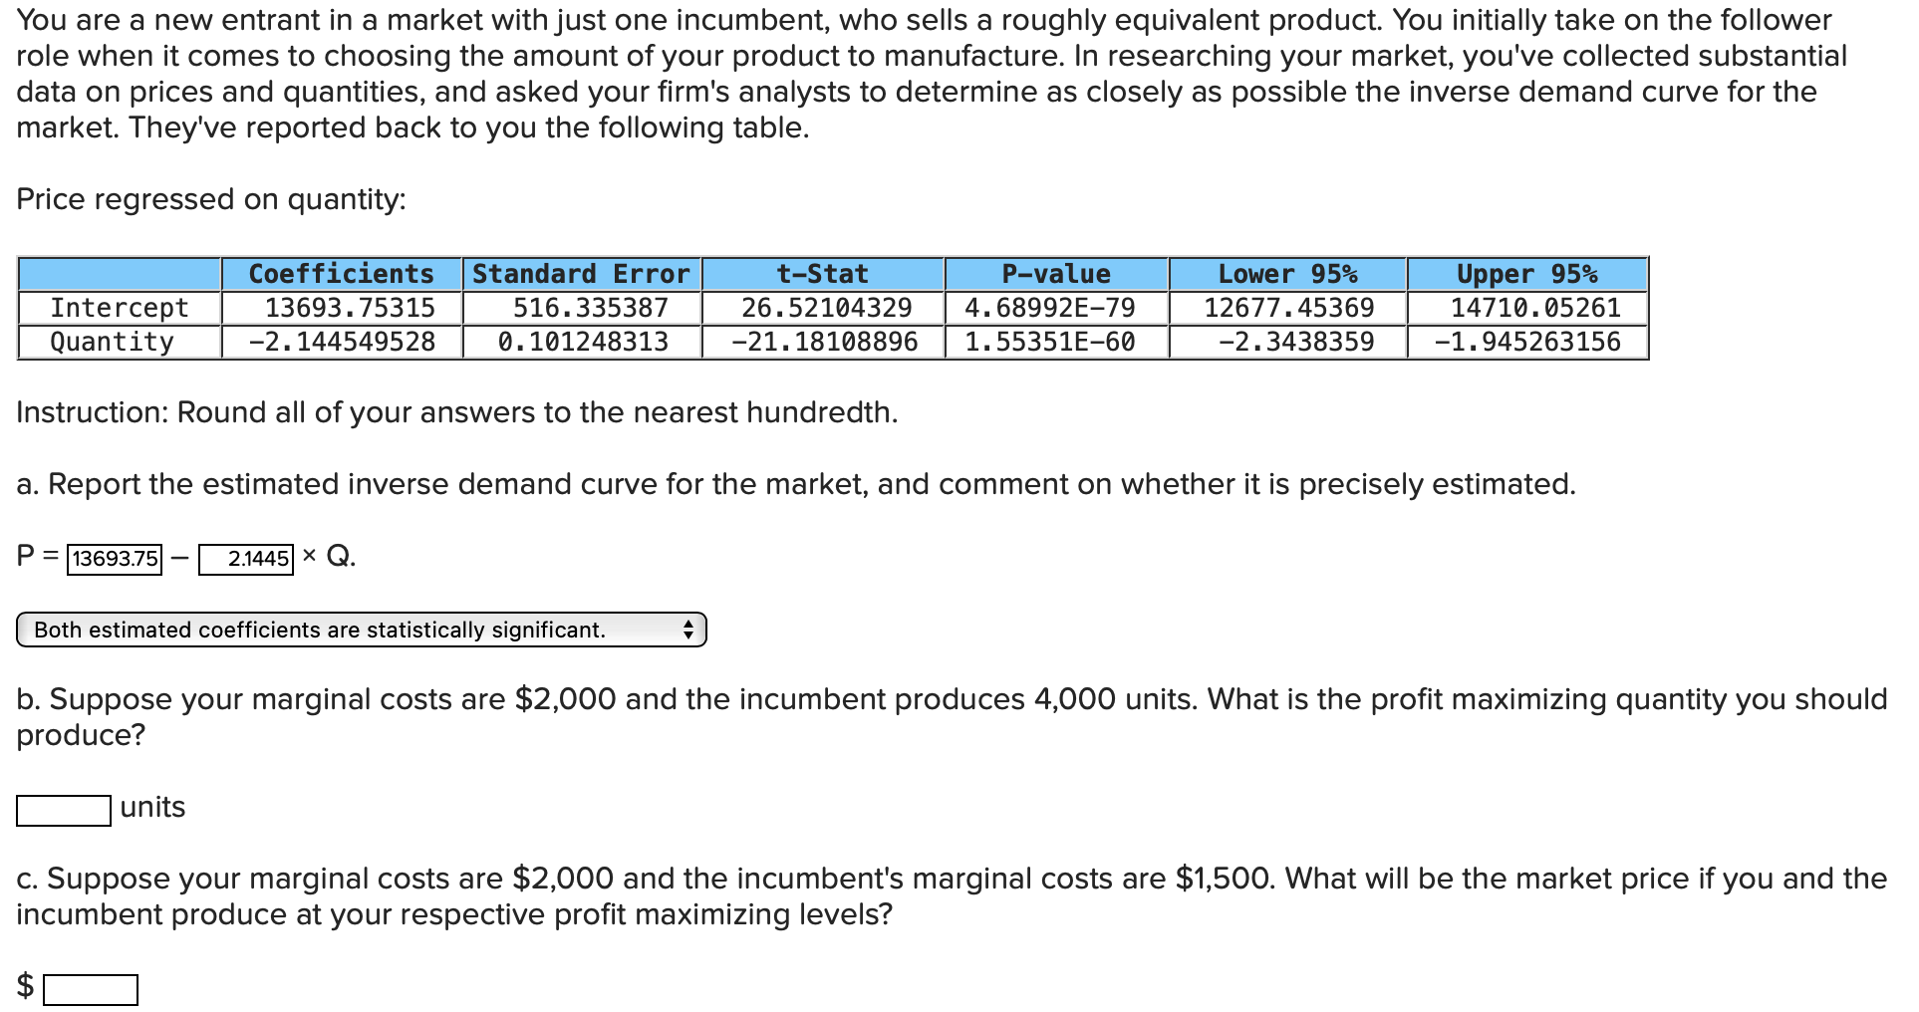This screenshot has width=1919, height=1012.
Task: Click the Quantity row label
Action: click(111, 341)
